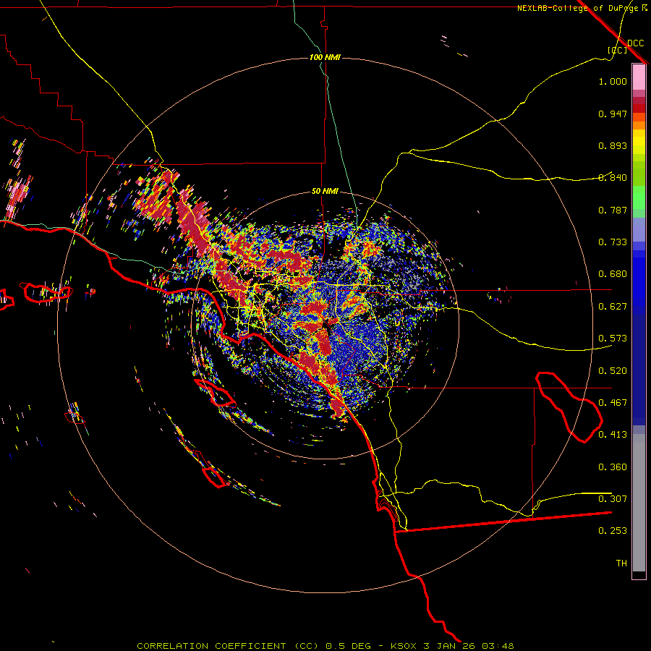Click the 1.000 scale value
Screen dimensions: 651x651
[613, 81]
